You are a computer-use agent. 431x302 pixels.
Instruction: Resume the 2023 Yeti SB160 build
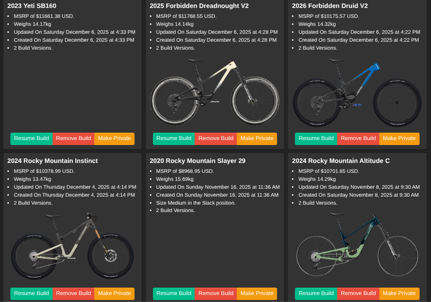coord(31,139)
